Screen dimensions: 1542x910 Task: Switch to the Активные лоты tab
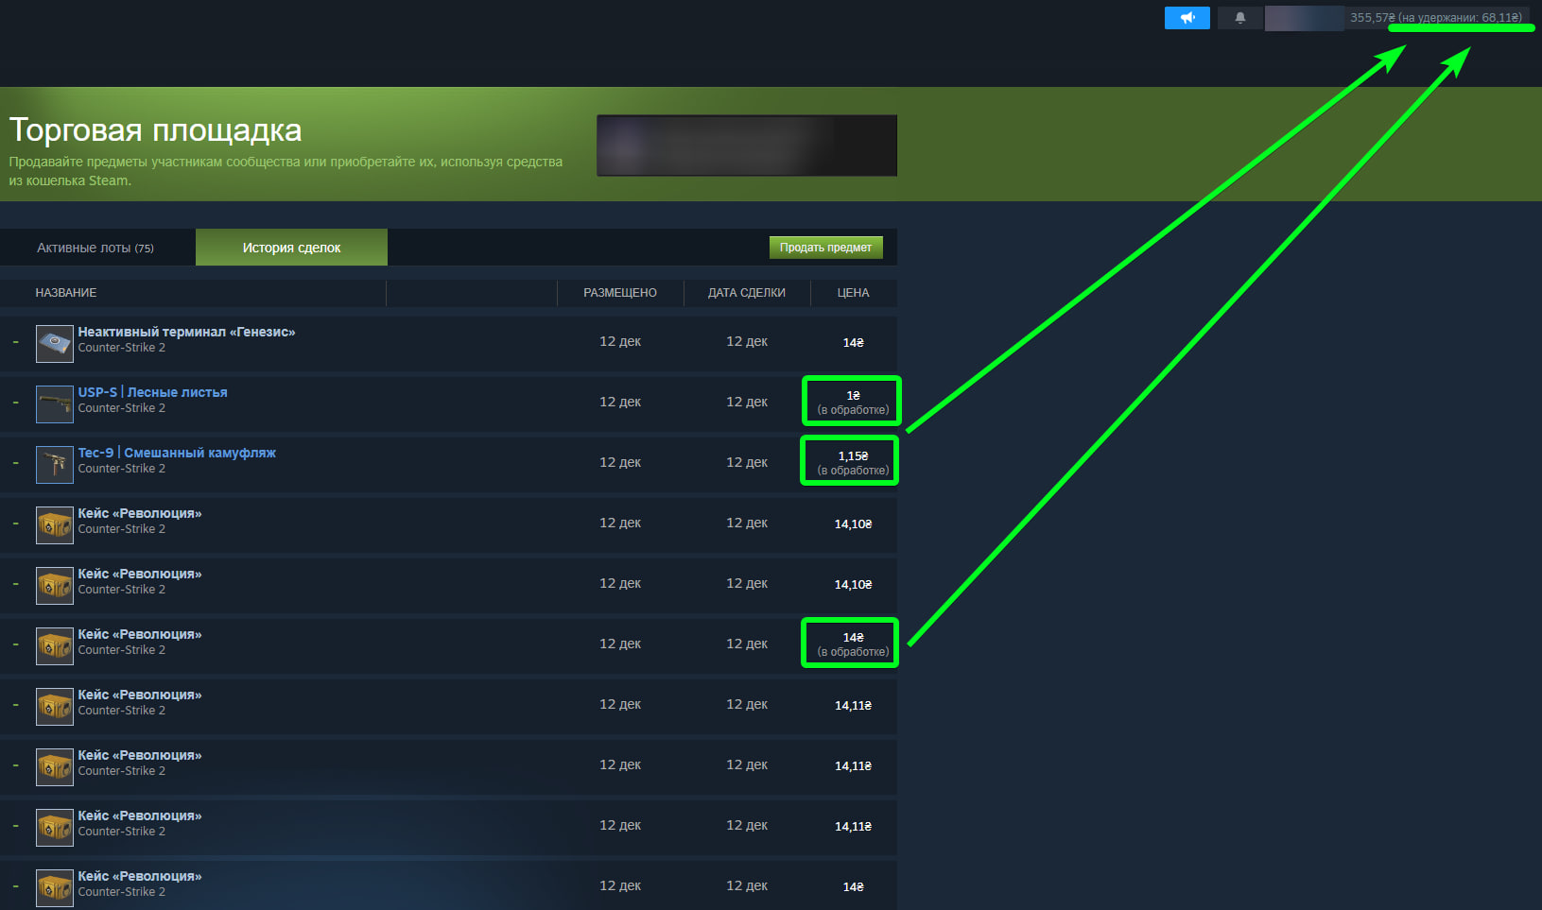(x=95, y=248)
